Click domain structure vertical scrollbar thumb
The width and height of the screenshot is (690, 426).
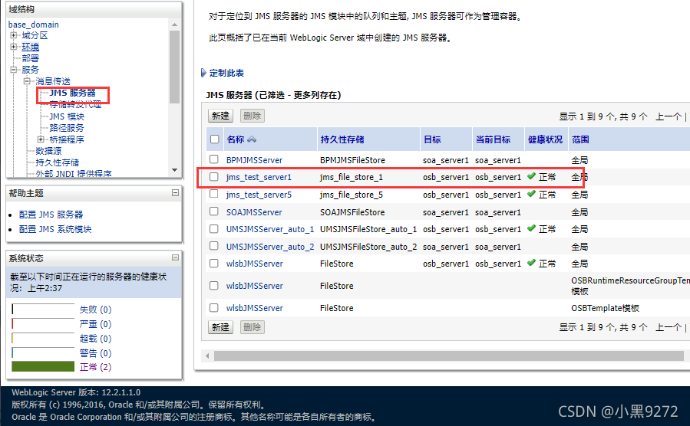coord(175,67)
